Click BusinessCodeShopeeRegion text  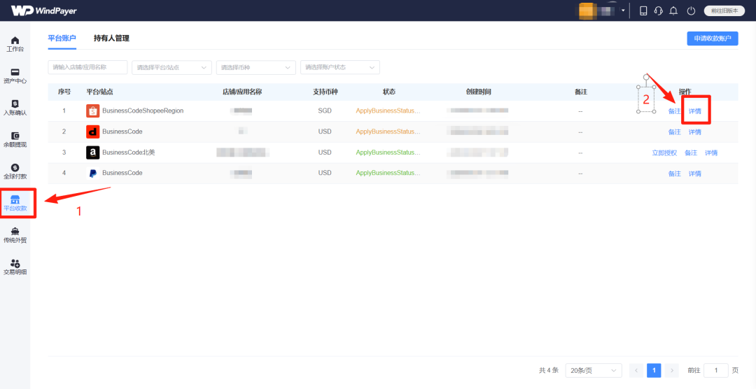143,111
